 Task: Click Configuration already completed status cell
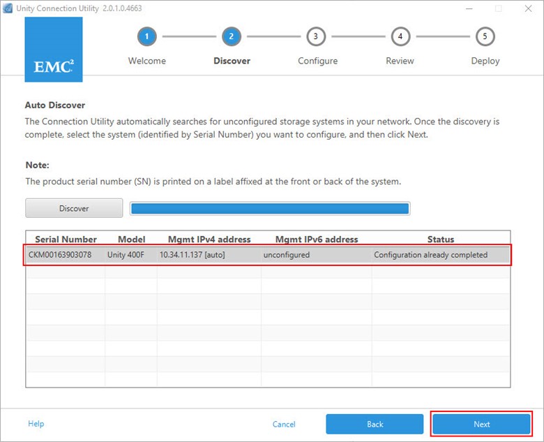pos(430,255)
